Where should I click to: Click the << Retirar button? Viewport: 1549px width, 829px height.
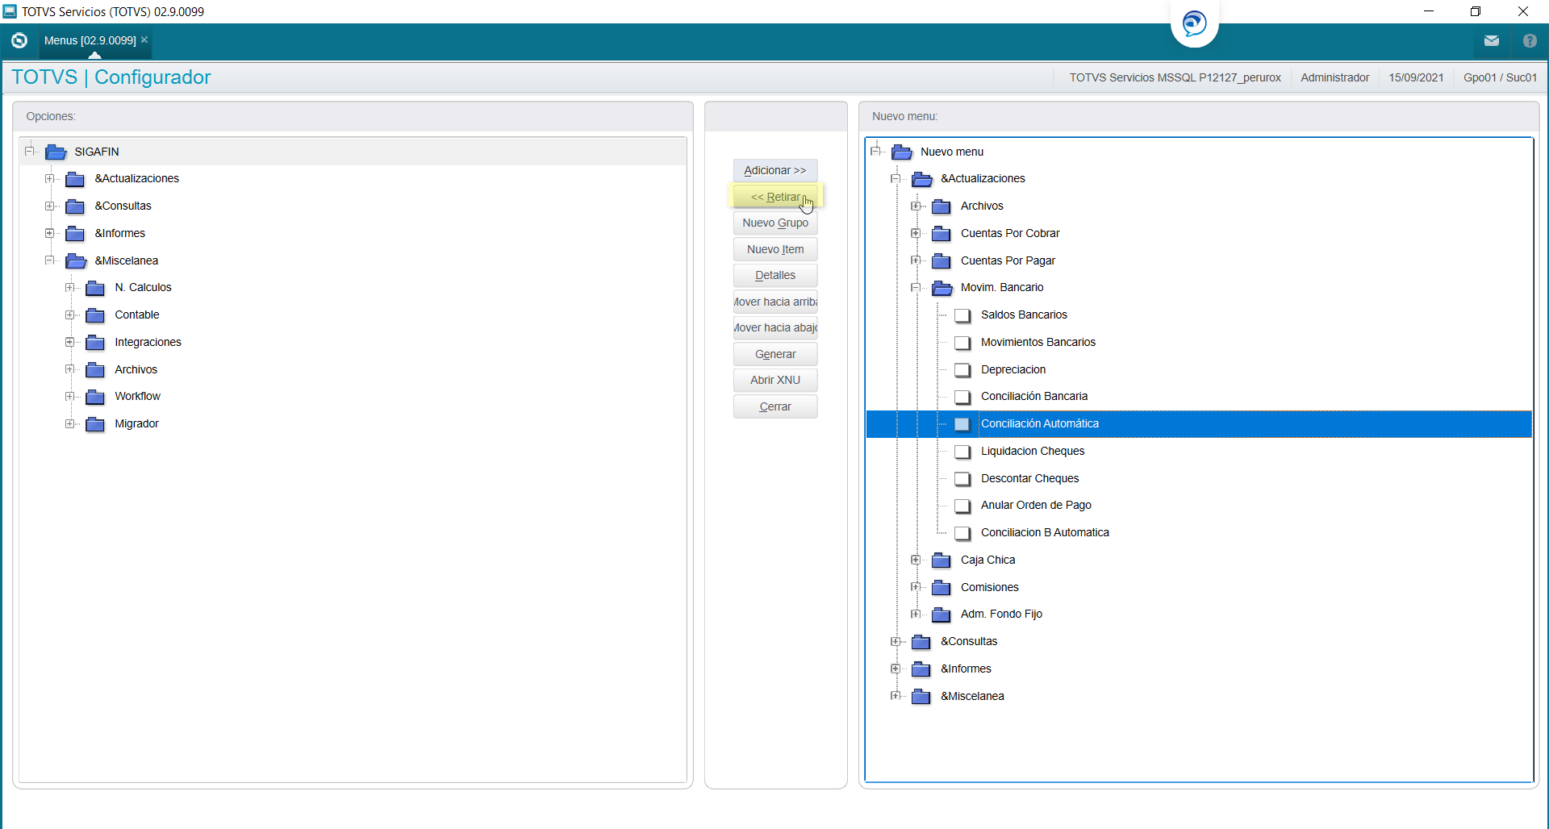pyautogui.click(x=775, y=197)
